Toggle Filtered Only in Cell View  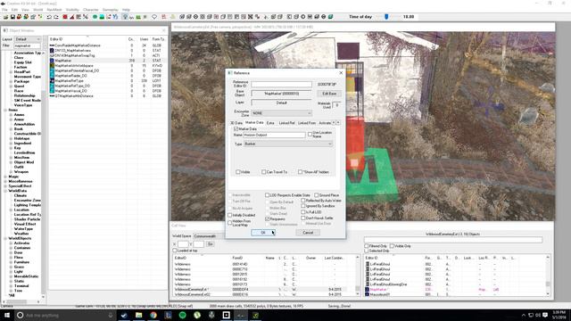[x=367, y=246]
